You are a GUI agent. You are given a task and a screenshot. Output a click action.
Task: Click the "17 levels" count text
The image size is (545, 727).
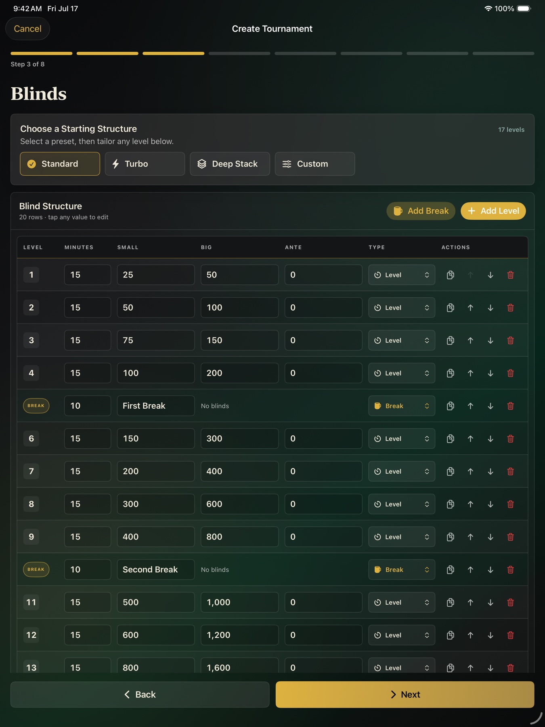pos(511,130)
